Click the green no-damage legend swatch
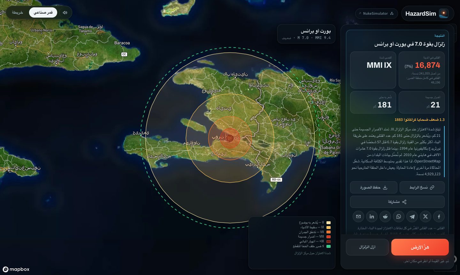 328,246
